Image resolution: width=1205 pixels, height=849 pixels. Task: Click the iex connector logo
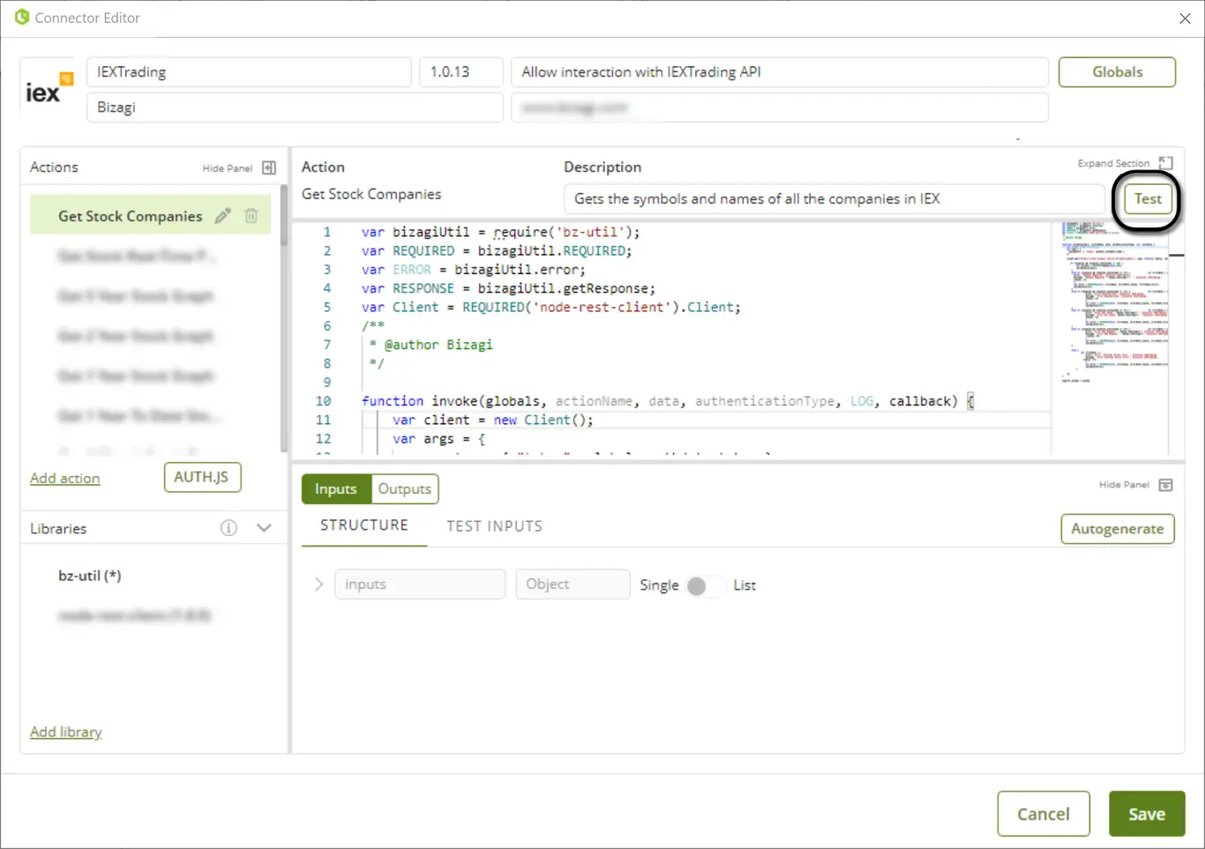49,88
